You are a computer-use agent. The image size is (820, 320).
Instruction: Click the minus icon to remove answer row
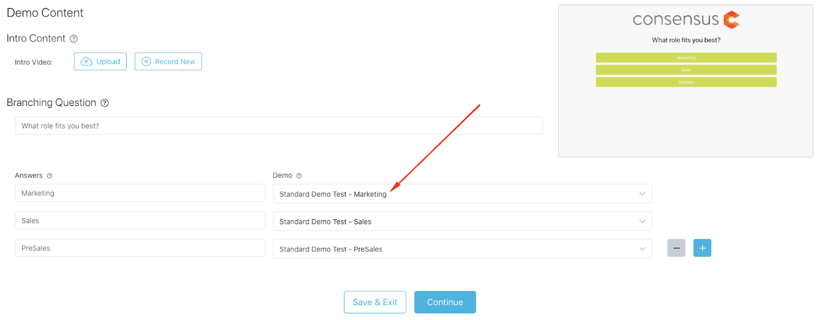point(676,248)
